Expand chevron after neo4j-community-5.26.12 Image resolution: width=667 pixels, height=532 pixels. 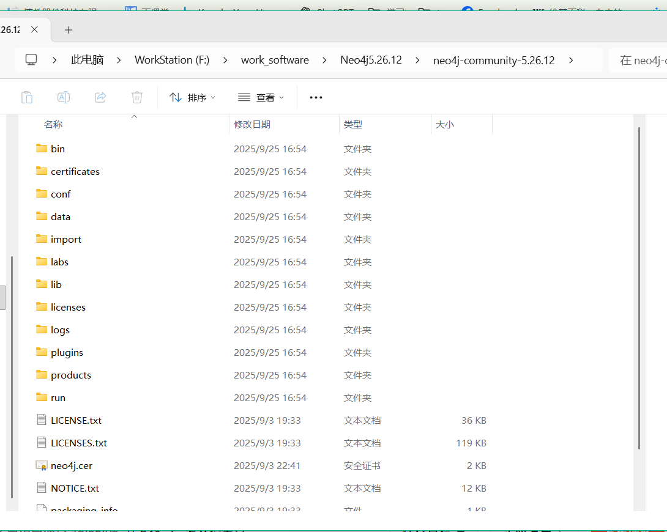[x=571, y=61]
